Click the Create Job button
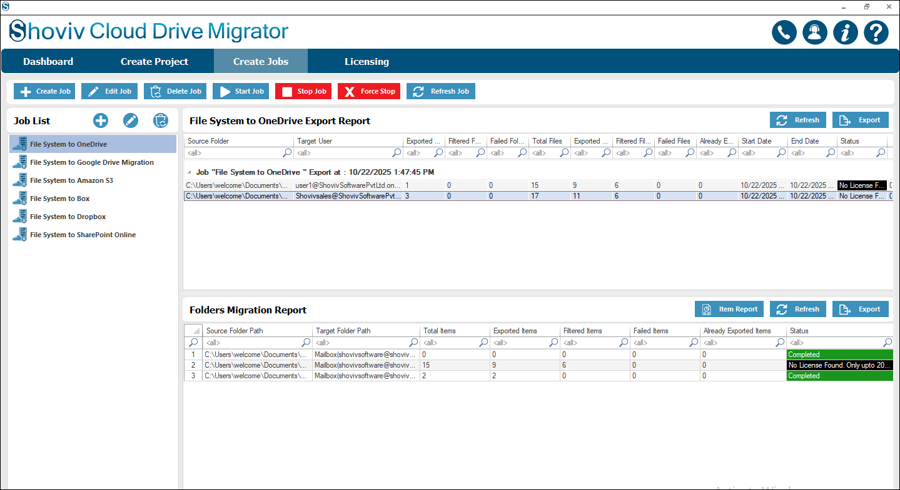Image resolution: width=900 pixels, height=490 pixels. pyautogui.click(x=44, y=91)
